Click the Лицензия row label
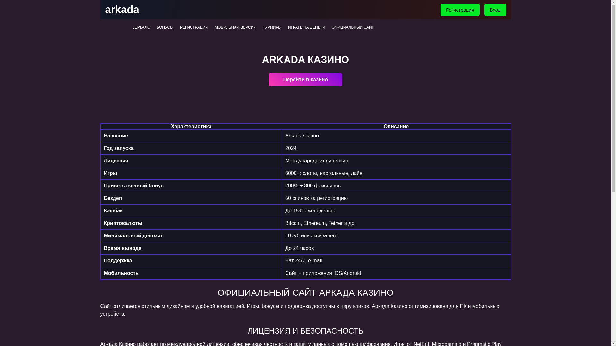Screen dimensions: 616x346 [x=116, y=161]
